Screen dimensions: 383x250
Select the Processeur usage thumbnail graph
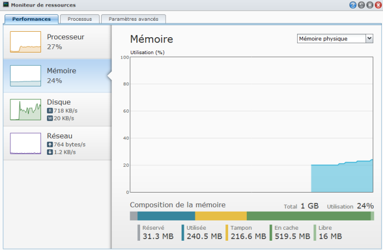(x=25, y=42)
